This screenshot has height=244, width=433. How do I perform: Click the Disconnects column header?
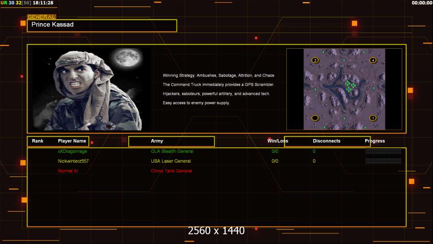pyautogui.click(x=327, y=141)
